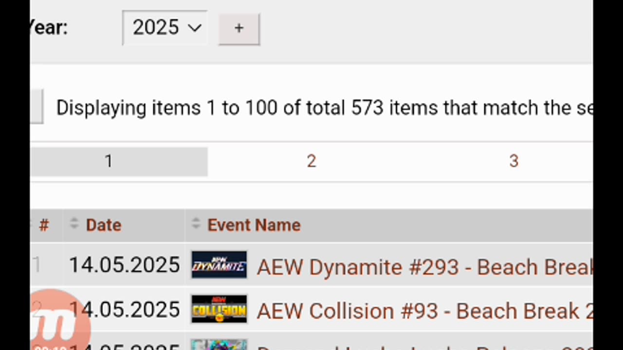
Task: Click the plus button beside Year
Action: tap(238, 28)
